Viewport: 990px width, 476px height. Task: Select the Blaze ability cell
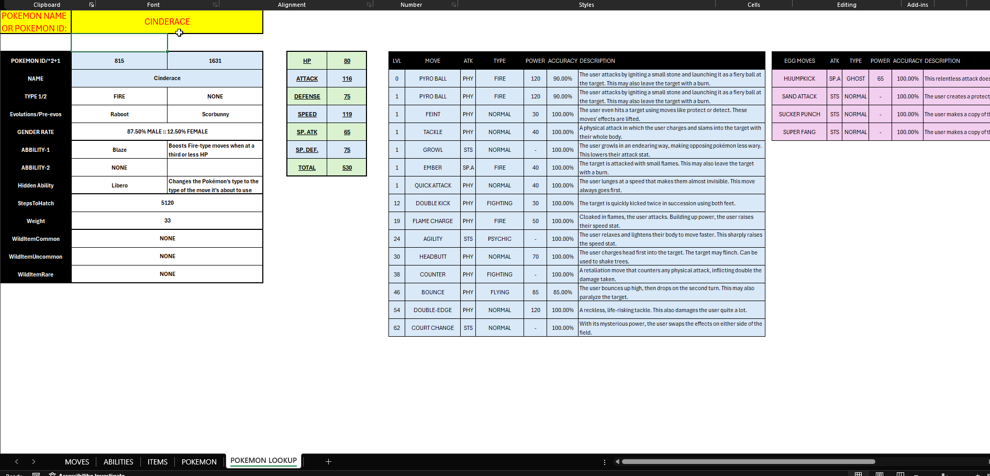click(x=119, y=150)
